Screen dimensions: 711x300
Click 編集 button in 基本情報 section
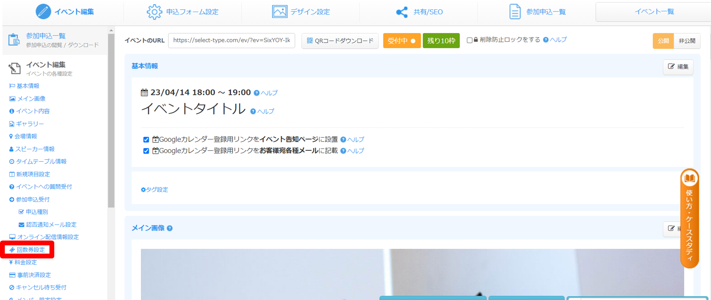point(678,67)
